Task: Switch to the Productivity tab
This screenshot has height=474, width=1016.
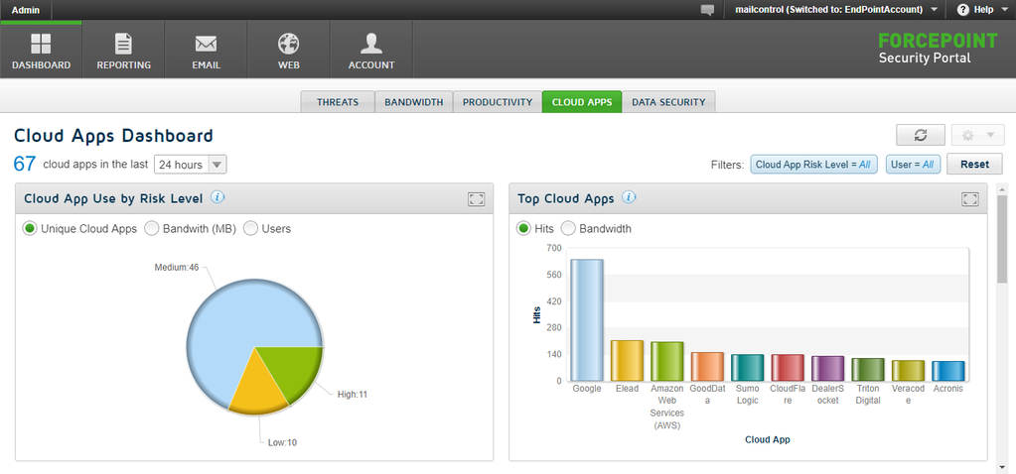Action: [x=498, y=102]
